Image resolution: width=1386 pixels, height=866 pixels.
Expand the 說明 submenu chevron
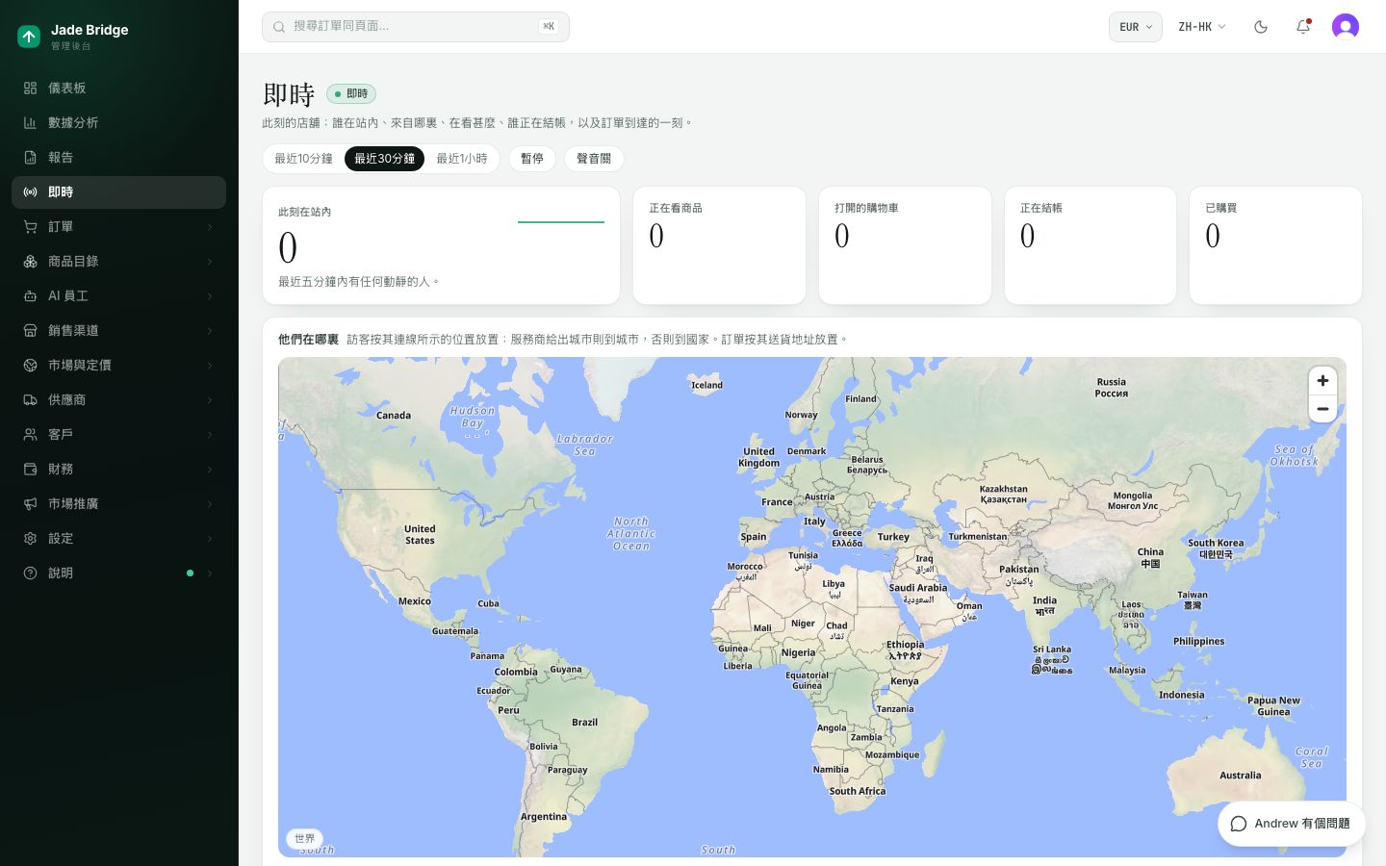coord(210,573)
